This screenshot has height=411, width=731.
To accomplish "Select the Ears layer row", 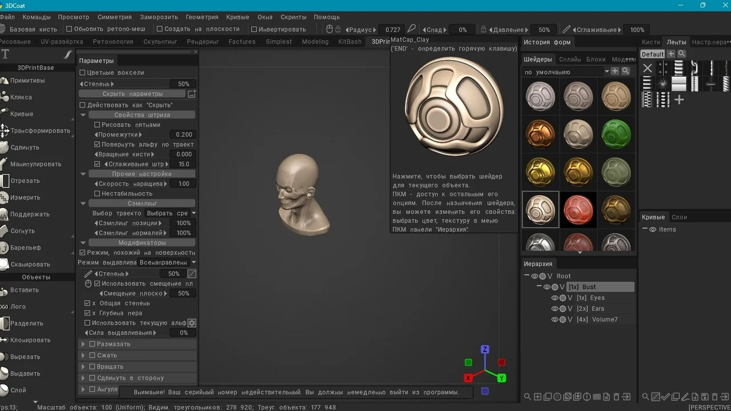I will 592,309.
